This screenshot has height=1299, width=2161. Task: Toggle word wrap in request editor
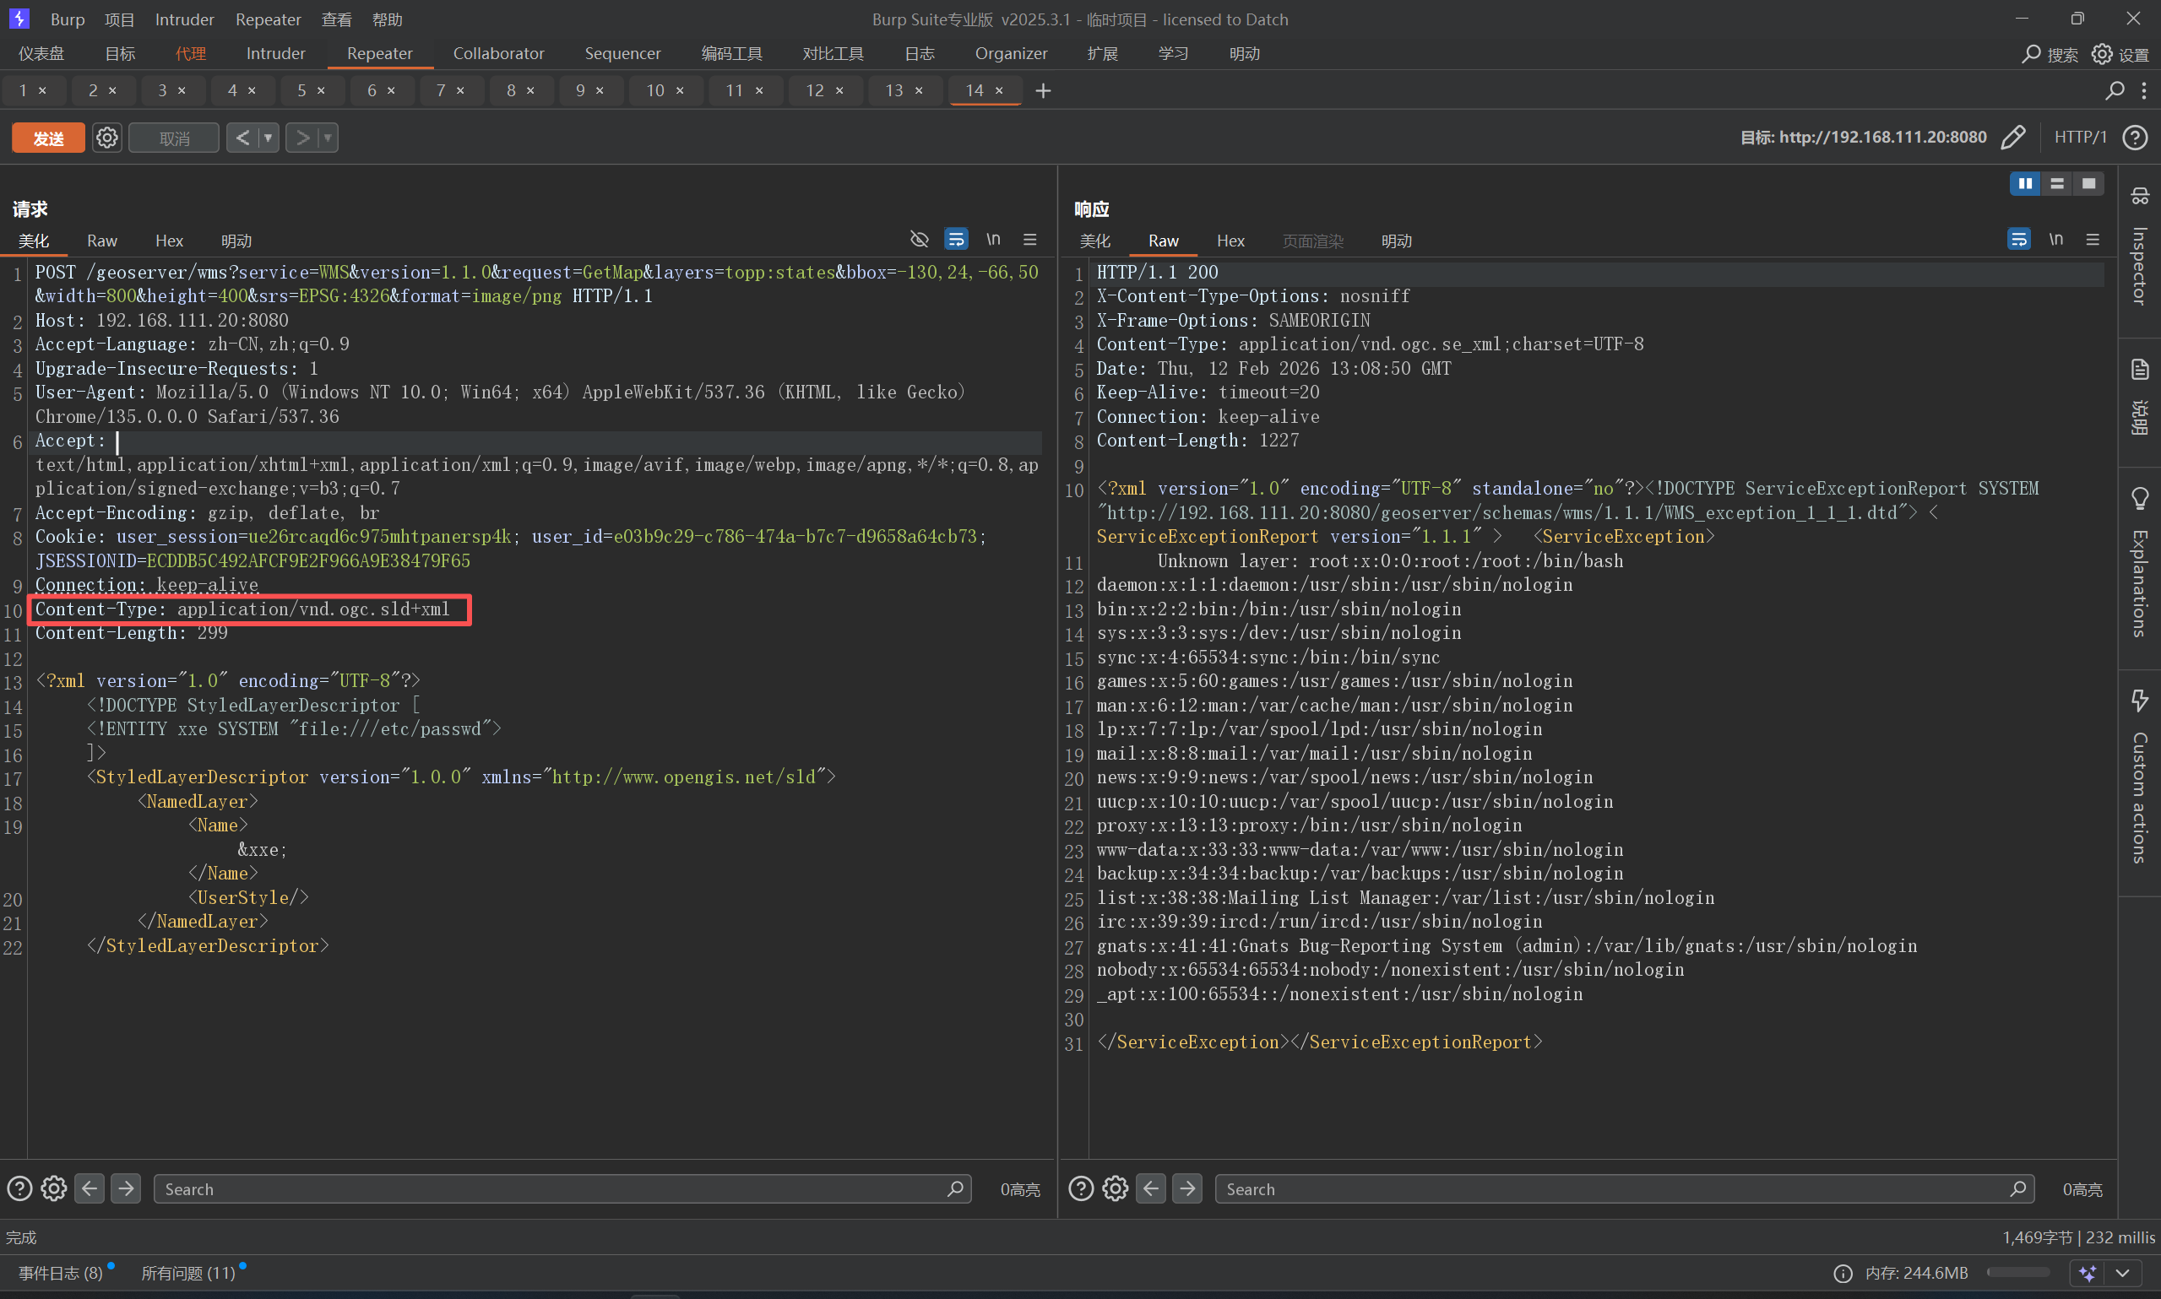[956, 239]
